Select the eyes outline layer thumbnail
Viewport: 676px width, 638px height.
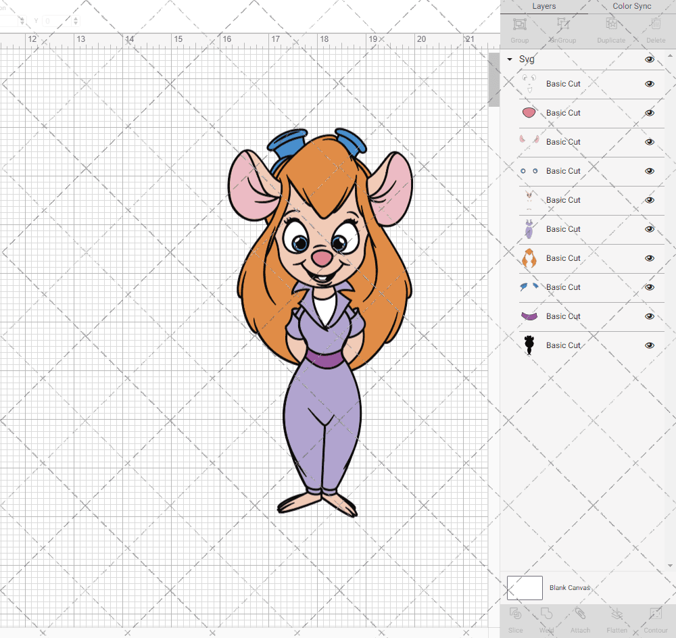click(529, 84)
